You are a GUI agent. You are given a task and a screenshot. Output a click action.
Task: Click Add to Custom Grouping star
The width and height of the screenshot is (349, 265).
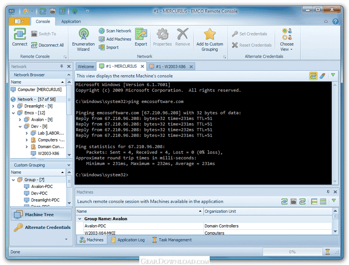pos(210,34)
